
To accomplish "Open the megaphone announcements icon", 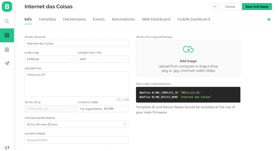I will pos(7,148).
